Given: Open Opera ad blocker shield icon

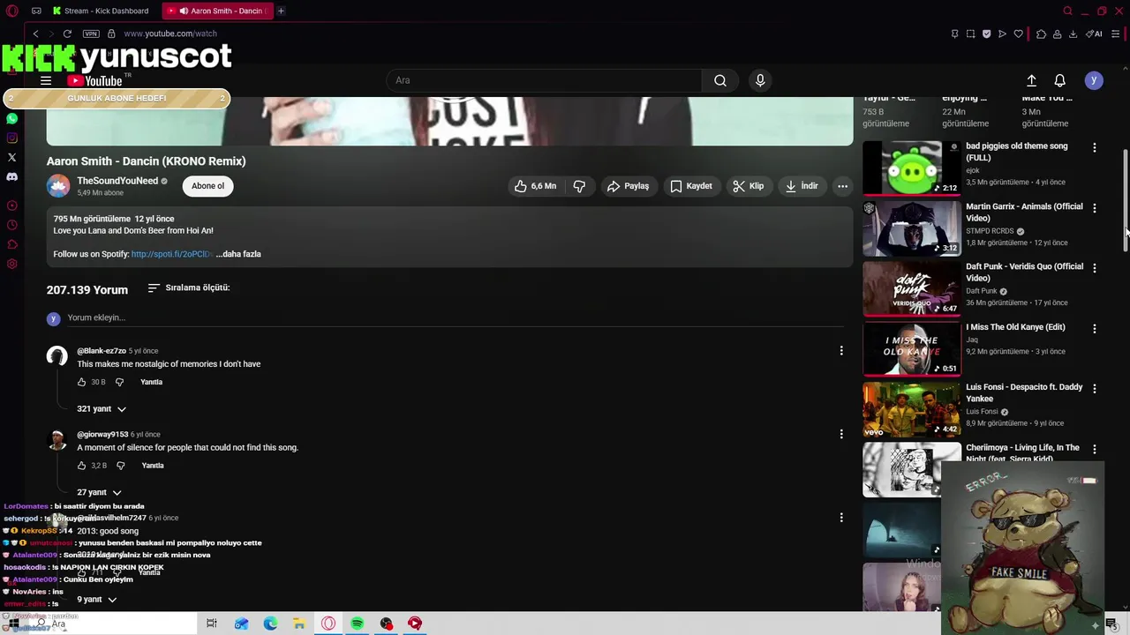Looking at the screenshot, I should coord(986,34).
